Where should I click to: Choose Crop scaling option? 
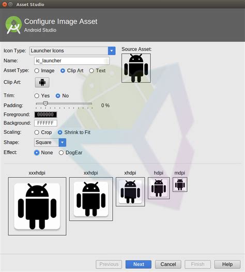coord(37,132)
